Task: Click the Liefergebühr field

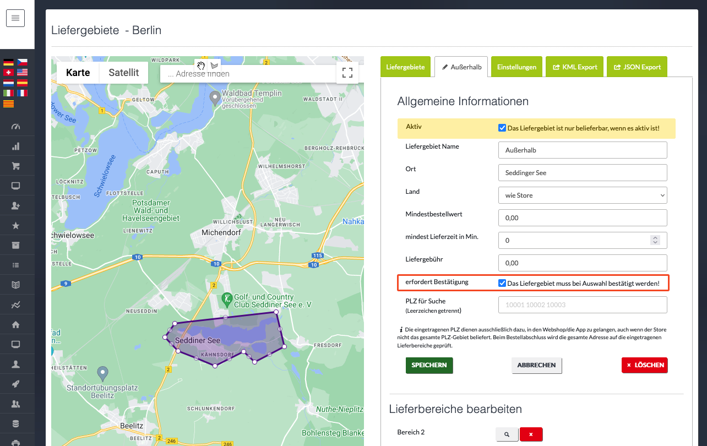Action: (583, 263)
